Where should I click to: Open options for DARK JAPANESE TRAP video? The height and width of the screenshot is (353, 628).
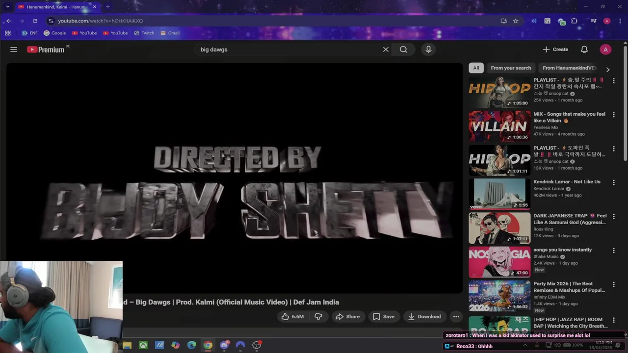click(613, 216)
